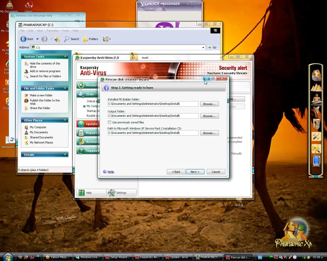Viewport: 327px width, 261px height.
Task: Toggle Use previously saved files checkbox
Action: [x=109, y=122]
